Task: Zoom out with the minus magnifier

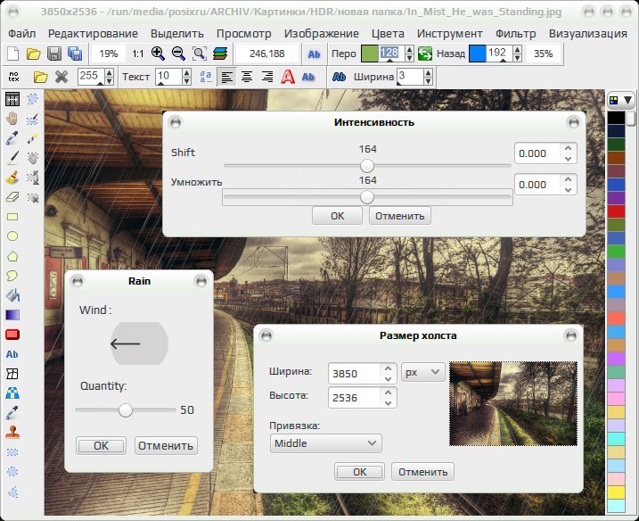Action: pyautogui.click(x=178, y=54)
